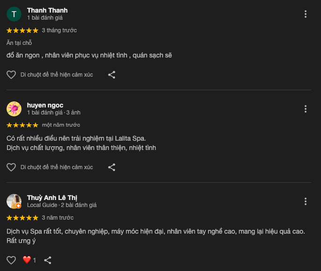321x271 pixels.
Task: Click the huyen ngoc reviewer name
Action: 45,105
